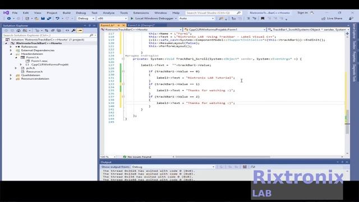Expand the Ressourcendateien folder
Screen dimensions: 359x202
11,79
